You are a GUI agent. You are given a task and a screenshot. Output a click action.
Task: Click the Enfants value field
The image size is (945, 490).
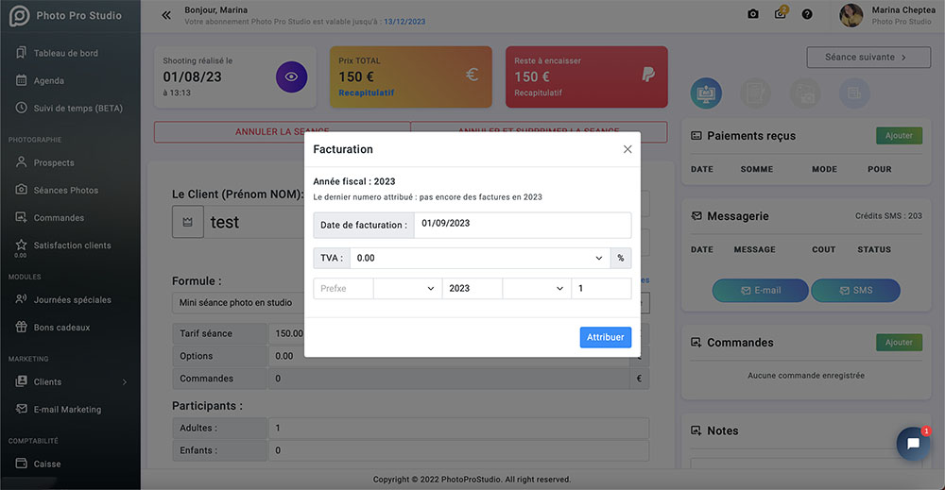(x=458, y=450)
